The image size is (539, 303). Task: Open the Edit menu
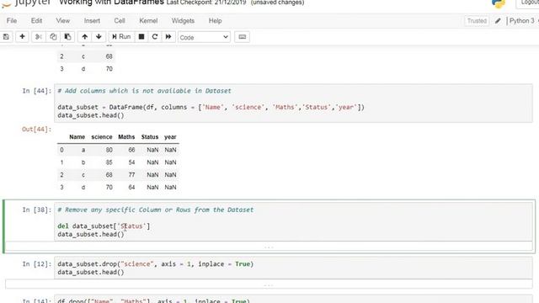(x=36, y=20)
